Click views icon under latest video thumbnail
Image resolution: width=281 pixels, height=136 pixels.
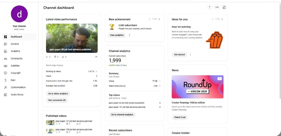click(x=47, y=57)
